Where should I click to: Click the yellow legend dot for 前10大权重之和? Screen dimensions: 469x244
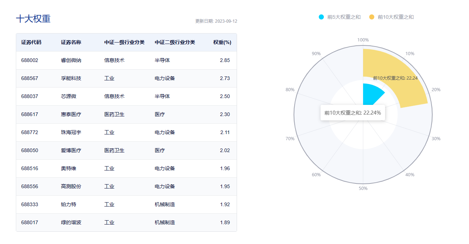point(372,17)
